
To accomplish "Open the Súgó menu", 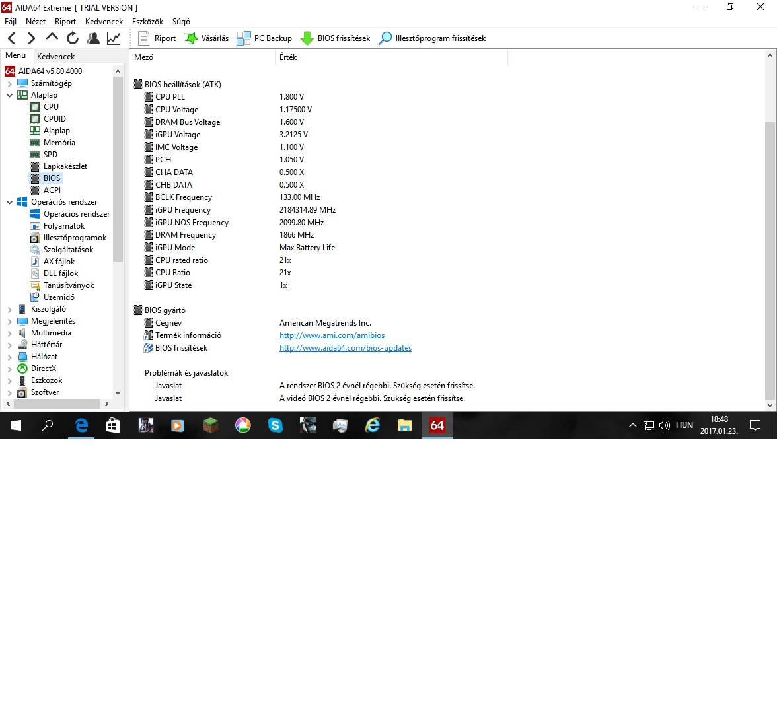I will [181, 22].
